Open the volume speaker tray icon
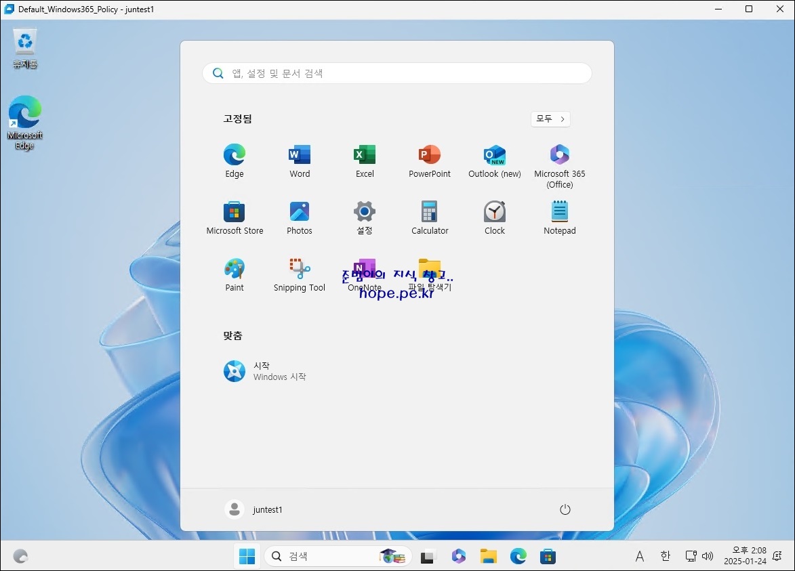 (708, 556)
